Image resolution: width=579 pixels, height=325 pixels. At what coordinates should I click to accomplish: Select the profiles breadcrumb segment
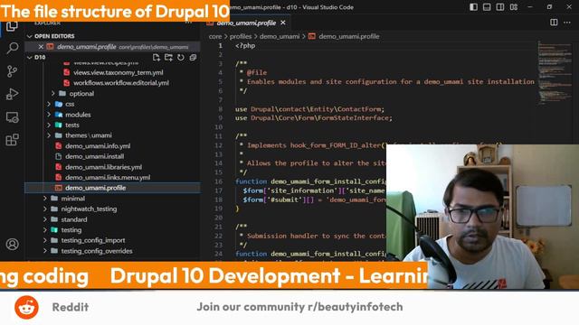(241, 36)
